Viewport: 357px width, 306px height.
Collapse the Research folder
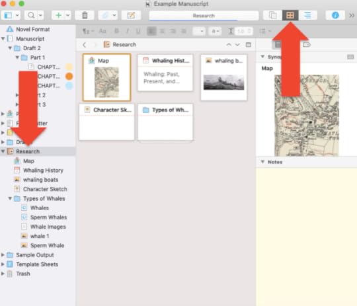click(x=3, y=151)
